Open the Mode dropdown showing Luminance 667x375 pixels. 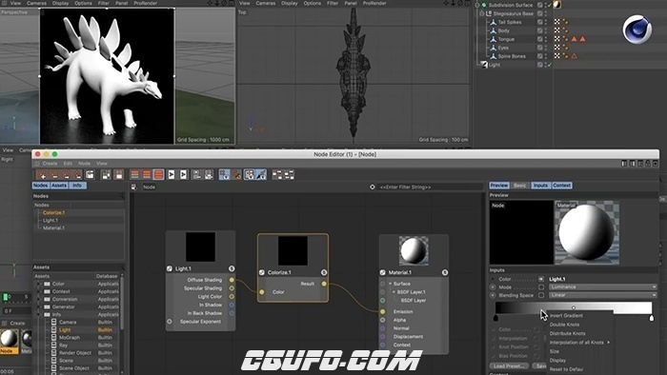point(602,287)
